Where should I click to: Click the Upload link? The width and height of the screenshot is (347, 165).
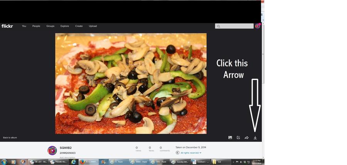[93, 26]
